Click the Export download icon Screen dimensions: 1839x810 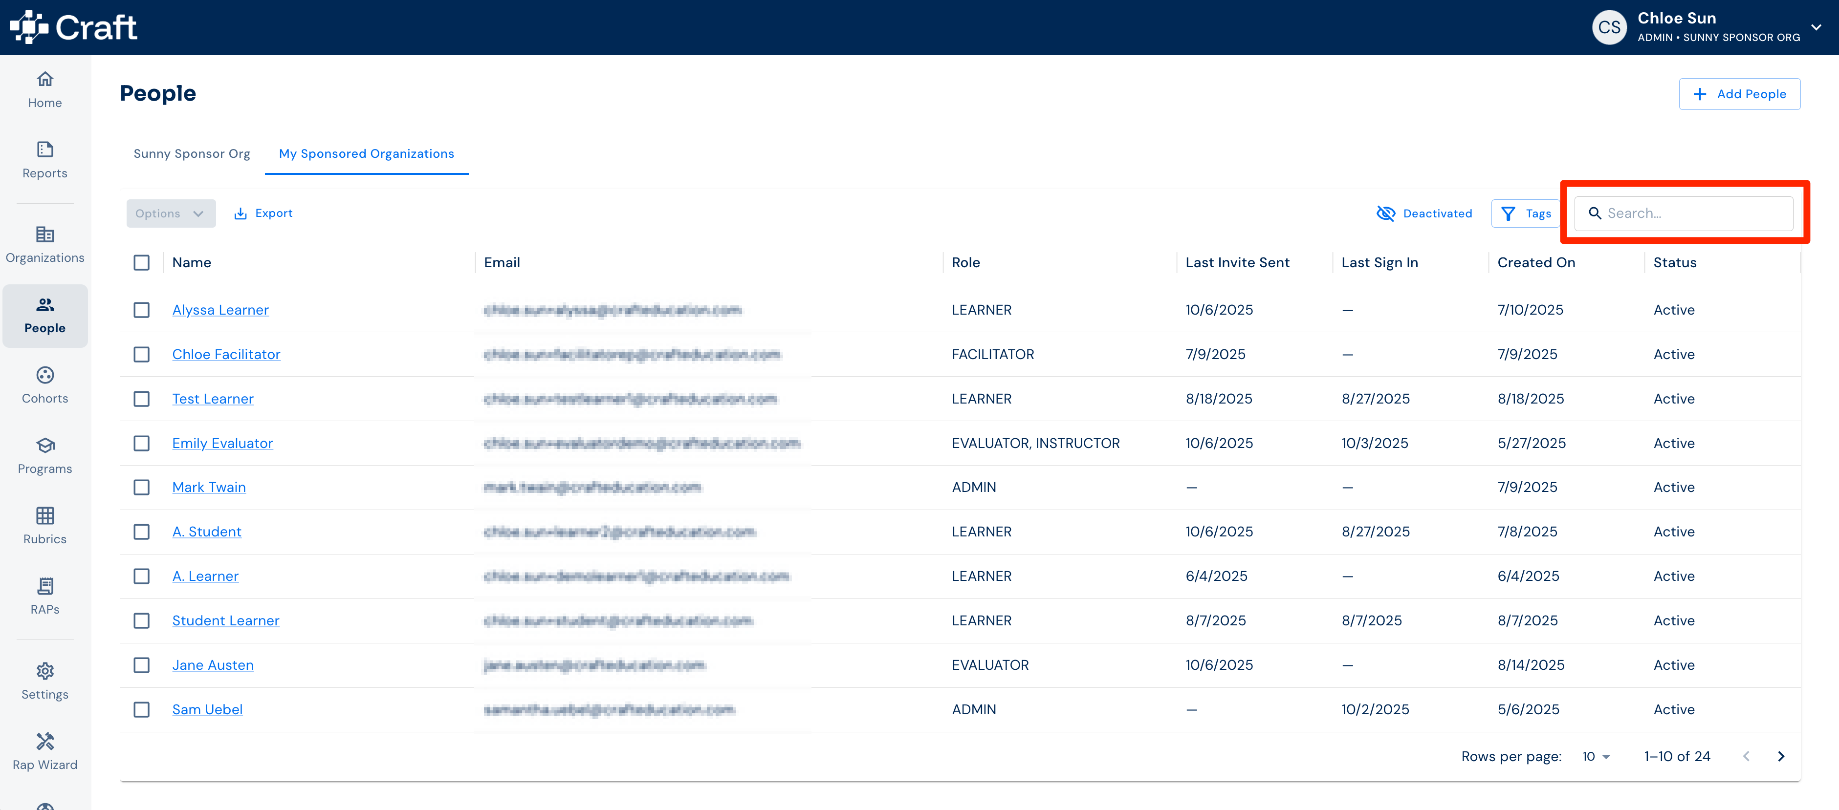coord(241,213)
